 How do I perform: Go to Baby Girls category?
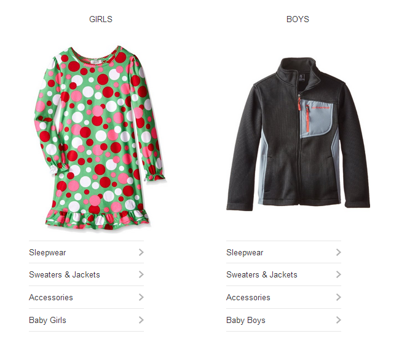point(86,320)
